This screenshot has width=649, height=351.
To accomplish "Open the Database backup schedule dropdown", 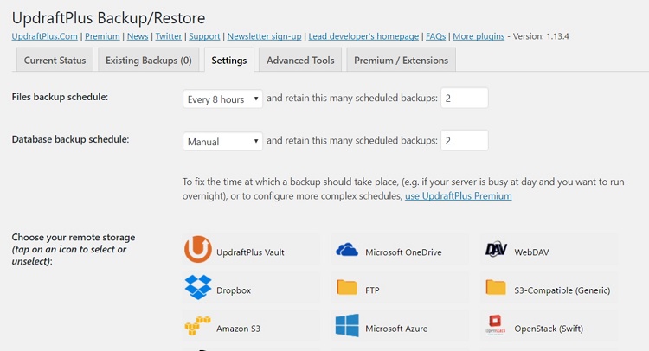I will pos(222,142).
